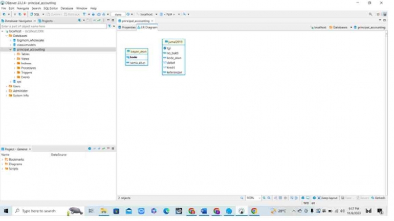
Task: Open the Navigate menu
Action: (23, 8)
